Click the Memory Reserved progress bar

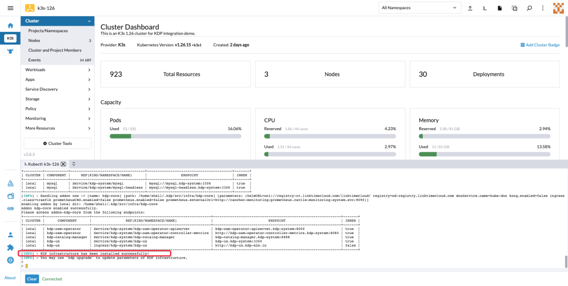point(485,136)
